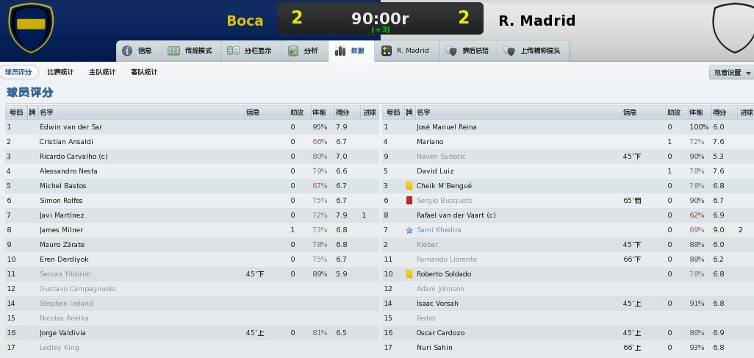The width and height of the screenshot is (754, 358).
Task: Click the tactics icon on R. Madrid tab
Action: [x=387, y=51]
